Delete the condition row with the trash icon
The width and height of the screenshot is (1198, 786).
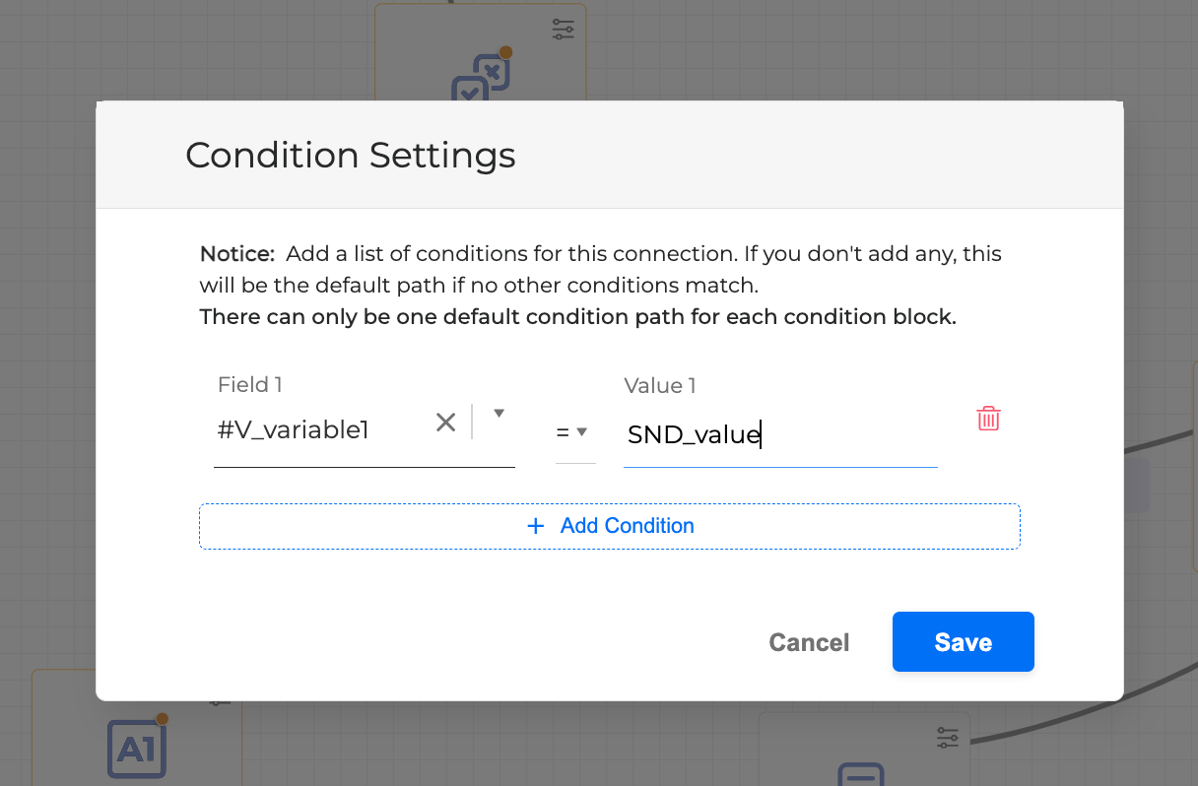point(988,419)
